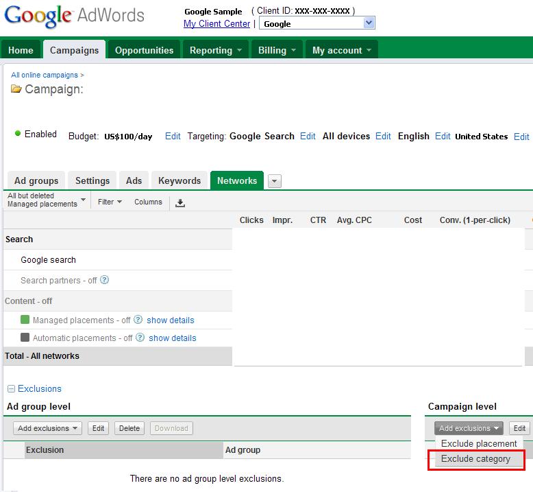
Task: Edit the campaign budget
Action: (x=173, y=136)
